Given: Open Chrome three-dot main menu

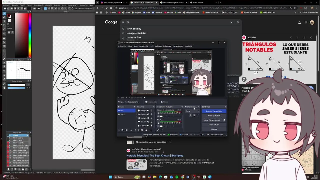Looking at the screenshot, I should click(x=316, y=8).
